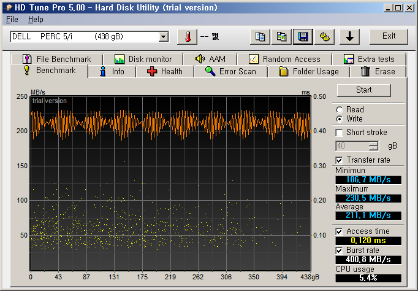418x291 pixels.
Task: Switch to Disk monitor tab
Action: [143, 59]
